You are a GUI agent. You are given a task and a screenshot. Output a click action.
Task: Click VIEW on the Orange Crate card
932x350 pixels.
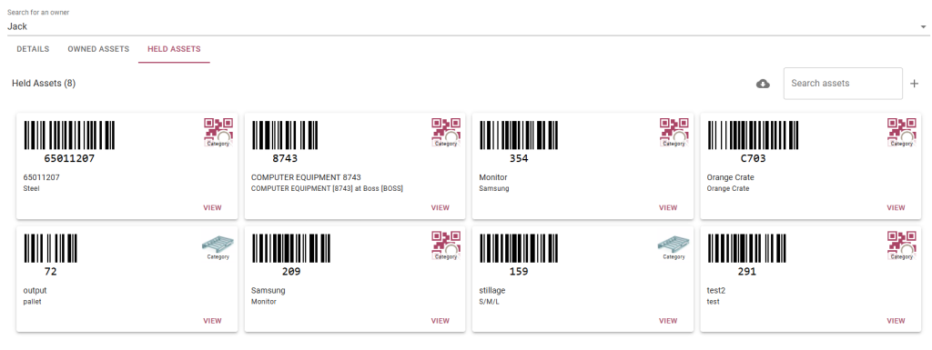tap(896, 207)
